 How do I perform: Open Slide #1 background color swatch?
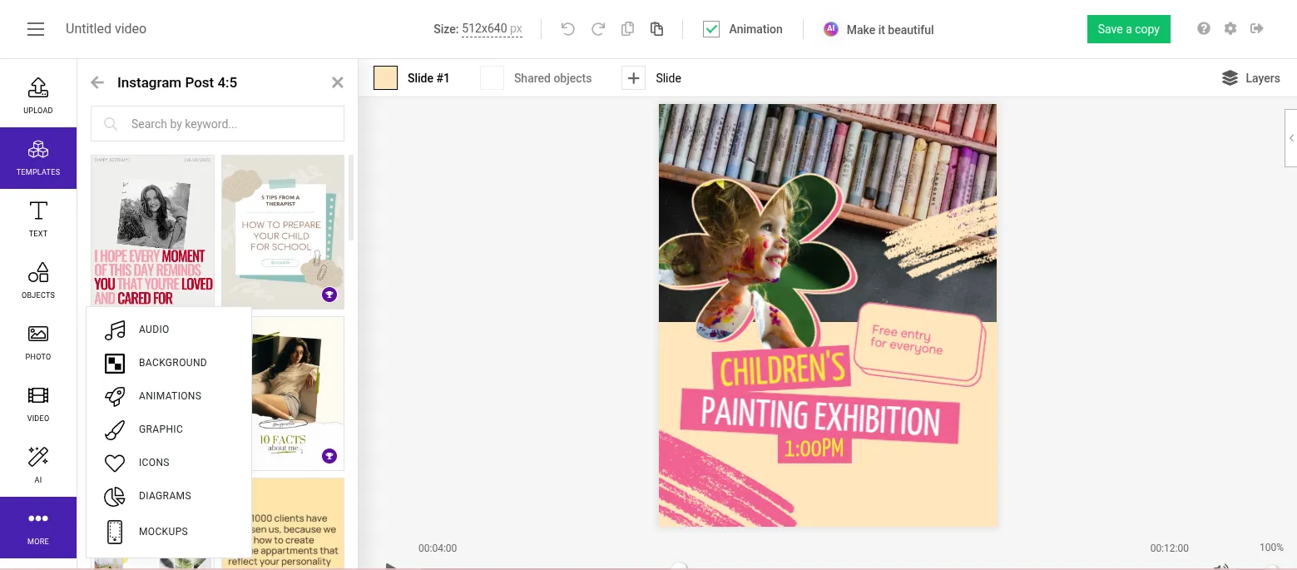(x=385, y=78)
